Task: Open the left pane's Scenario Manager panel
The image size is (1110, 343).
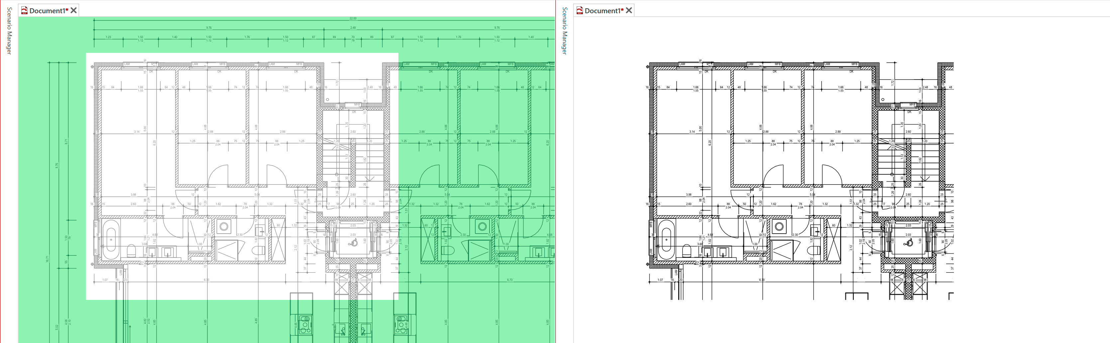Action: [x=9, y=30]
